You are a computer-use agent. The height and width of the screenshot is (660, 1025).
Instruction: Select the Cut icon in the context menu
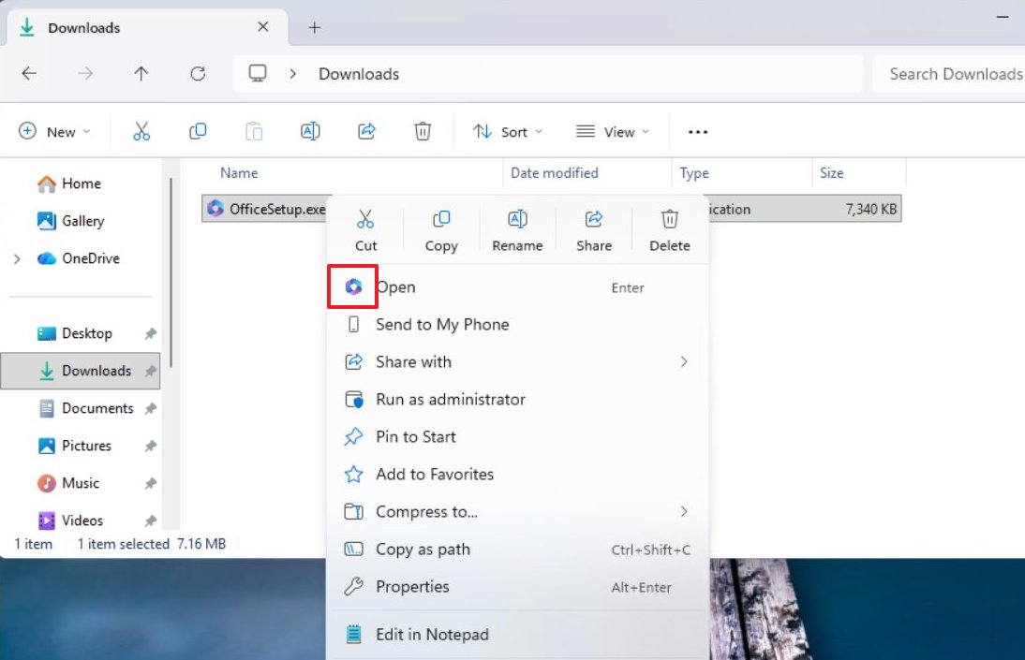365,219
